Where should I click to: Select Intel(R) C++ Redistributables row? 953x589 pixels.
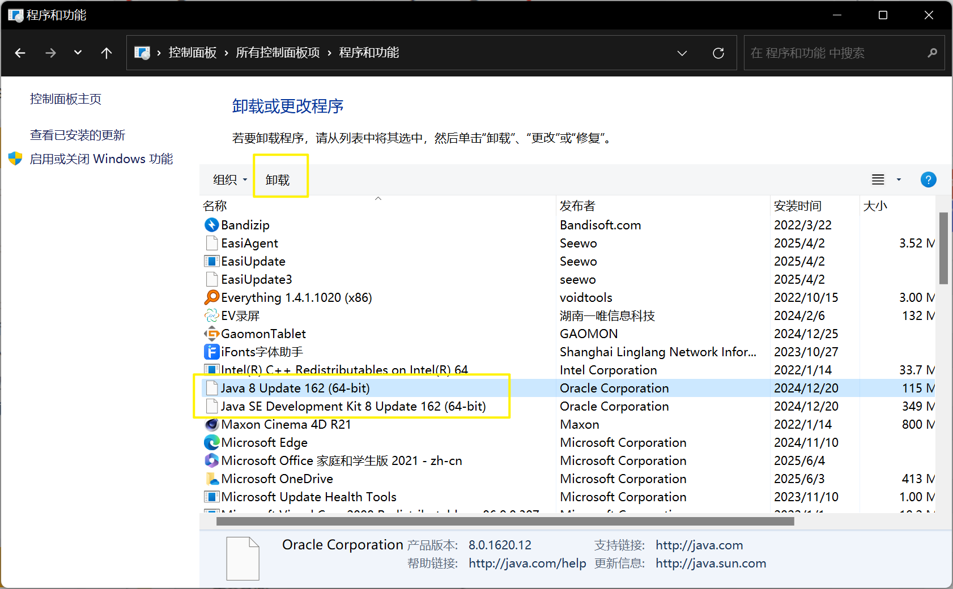click(568, 370)
